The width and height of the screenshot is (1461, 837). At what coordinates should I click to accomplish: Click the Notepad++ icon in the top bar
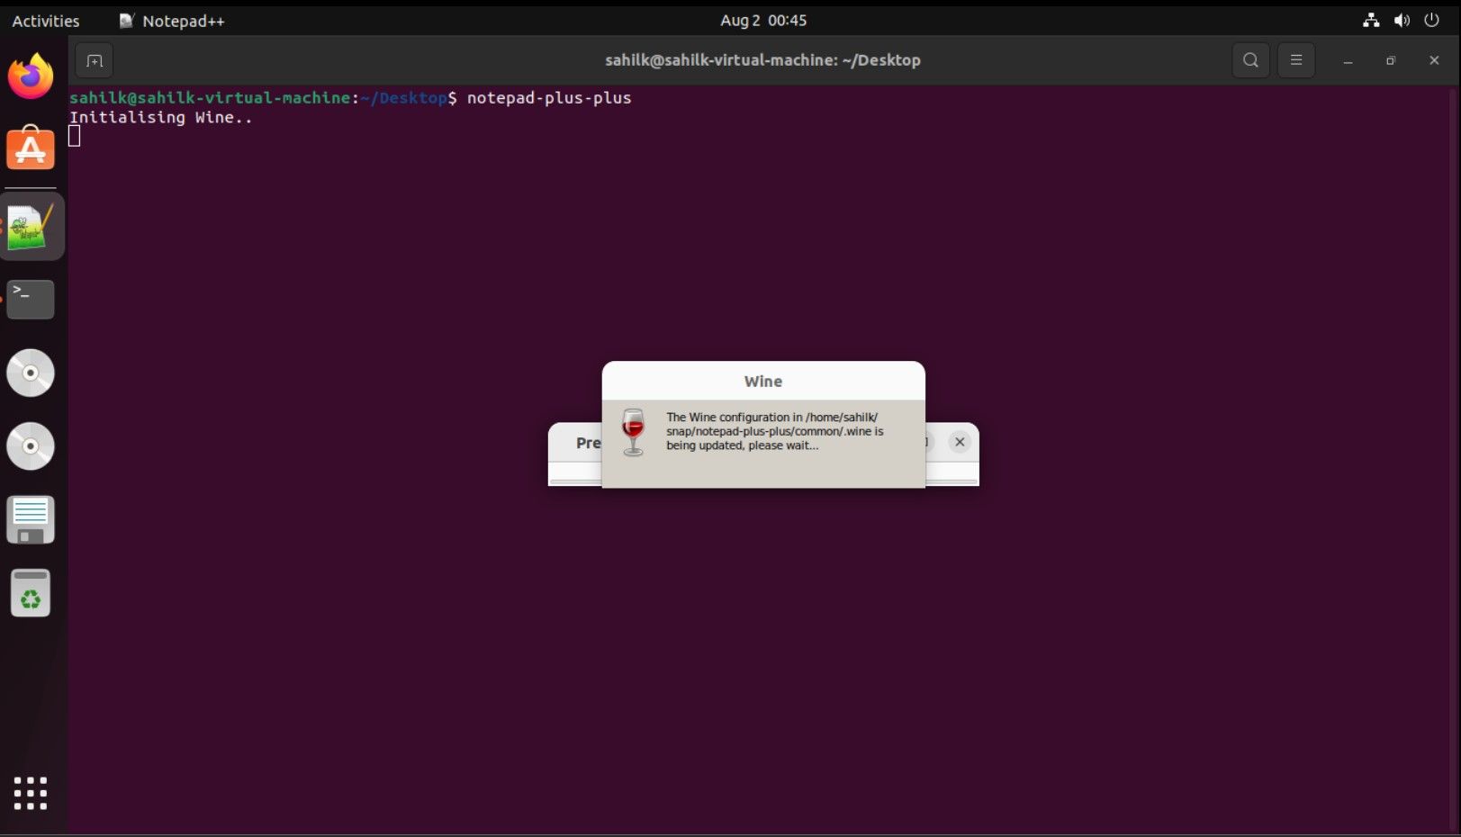(x=126, y=20)
